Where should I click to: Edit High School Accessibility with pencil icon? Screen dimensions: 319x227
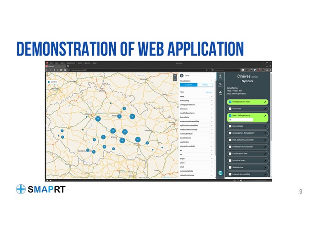pyautogui.click(x=265, y=140)
